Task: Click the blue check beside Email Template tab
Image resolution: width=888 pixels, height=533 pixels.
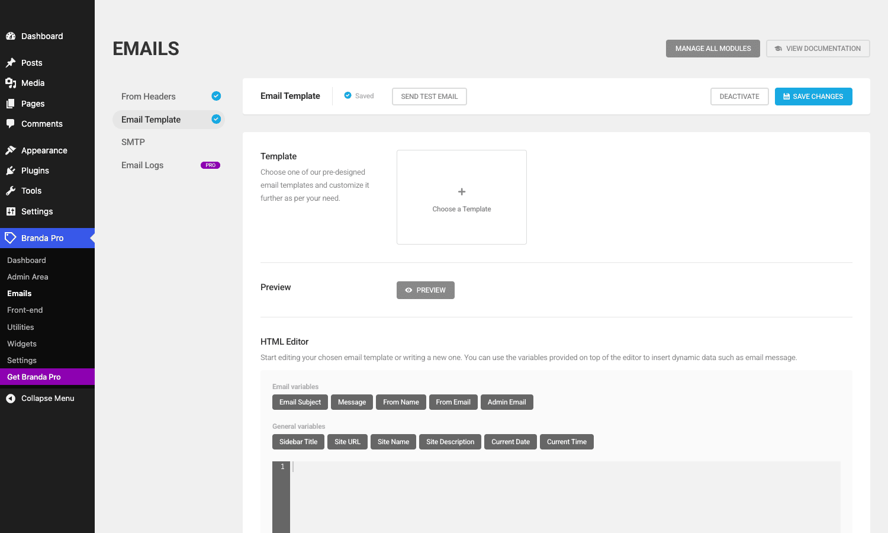Action: pyautogui.click(x=216, y=119)
